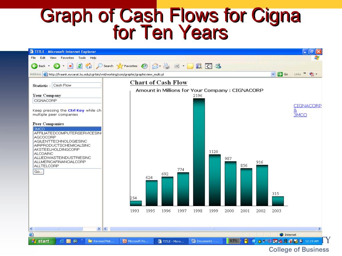Click the boxed diamond toolbar icon
Image resolution: width=342 pixels, height=256 pixels.
(x=208, y=66)
